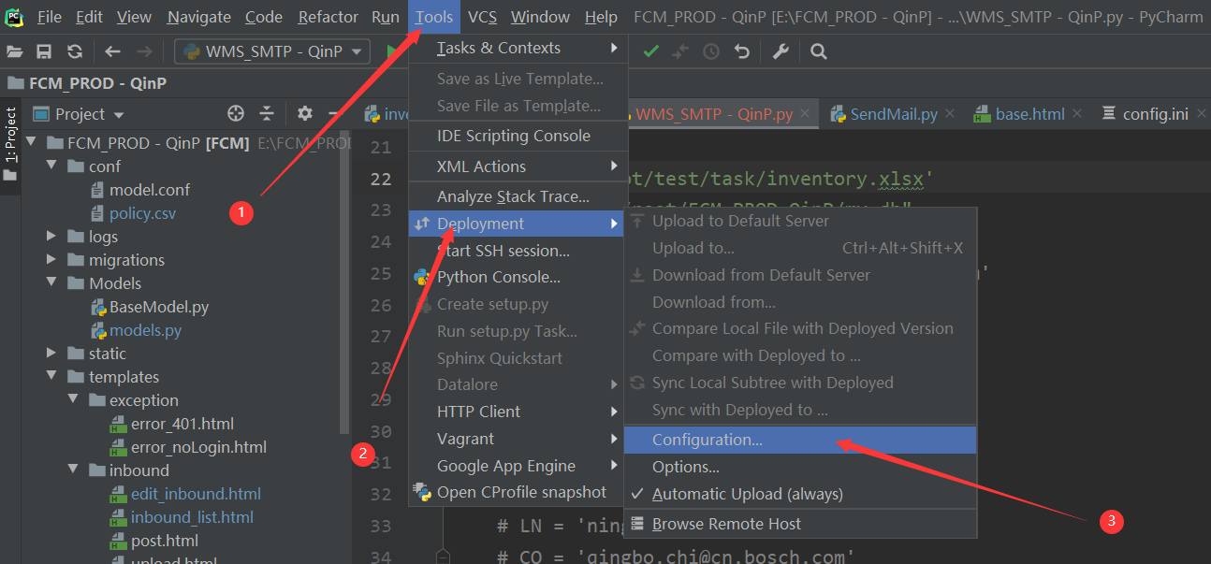
Task: Open the Project view selector dropdown
Action: click(x=80, y=114)
